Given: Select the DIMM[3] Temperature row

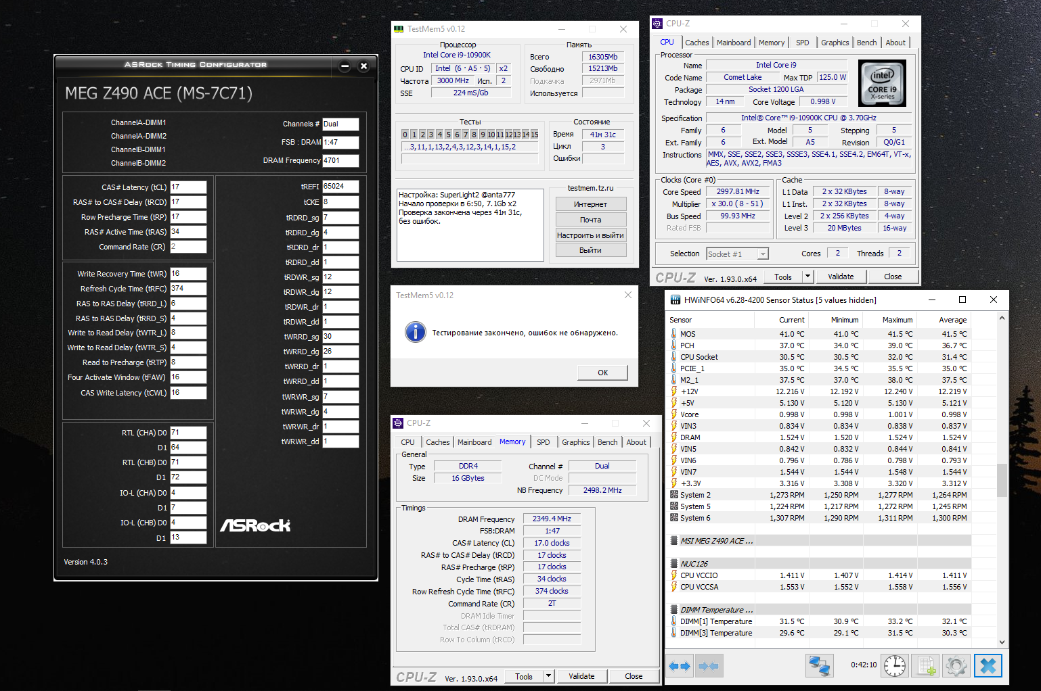Looking at the screenshot, I should (819, 633).
